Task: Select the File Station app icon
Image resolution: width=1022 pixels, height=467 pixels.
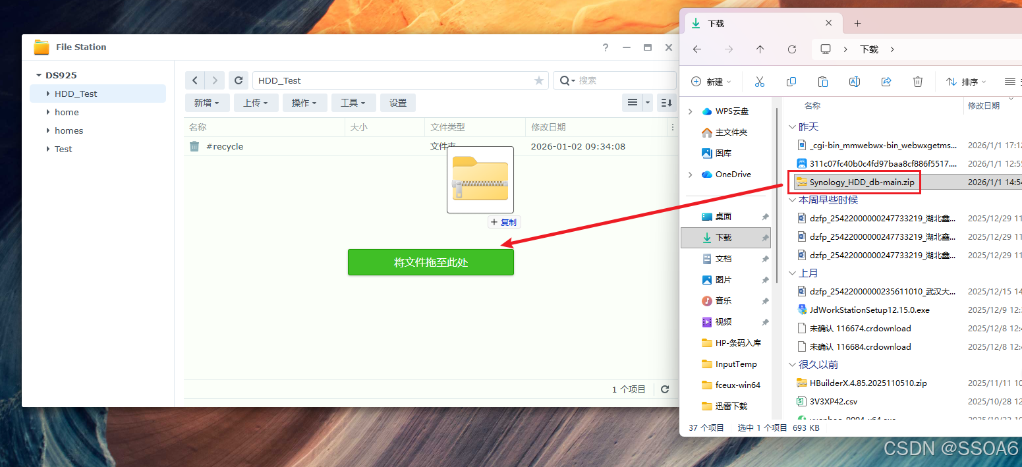Action: (x=42, y=47)
